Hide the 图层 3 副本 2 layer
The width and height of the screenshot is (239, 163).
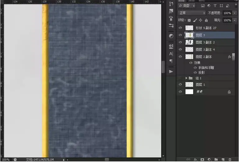180,42
